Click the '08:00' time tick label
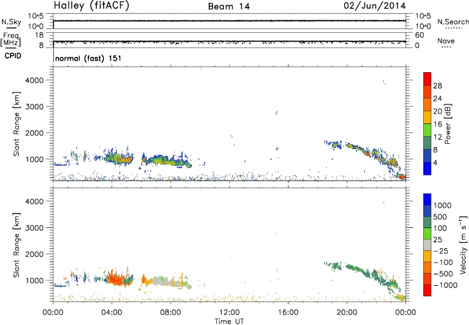This screenshot has width=469, height=325. point(170,313)
